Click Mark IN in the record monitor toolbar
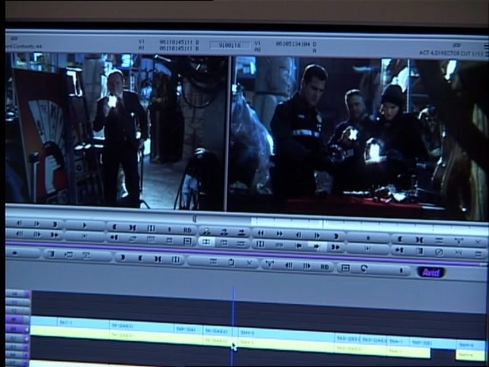This screenshot has width=489, height=367. click(400, 239)
